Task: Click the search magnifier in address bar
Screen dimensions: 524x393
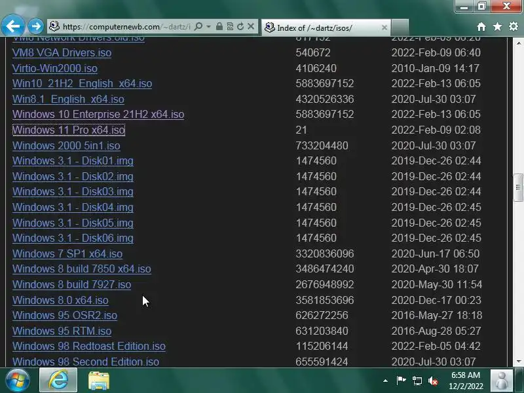Action: 198,26
